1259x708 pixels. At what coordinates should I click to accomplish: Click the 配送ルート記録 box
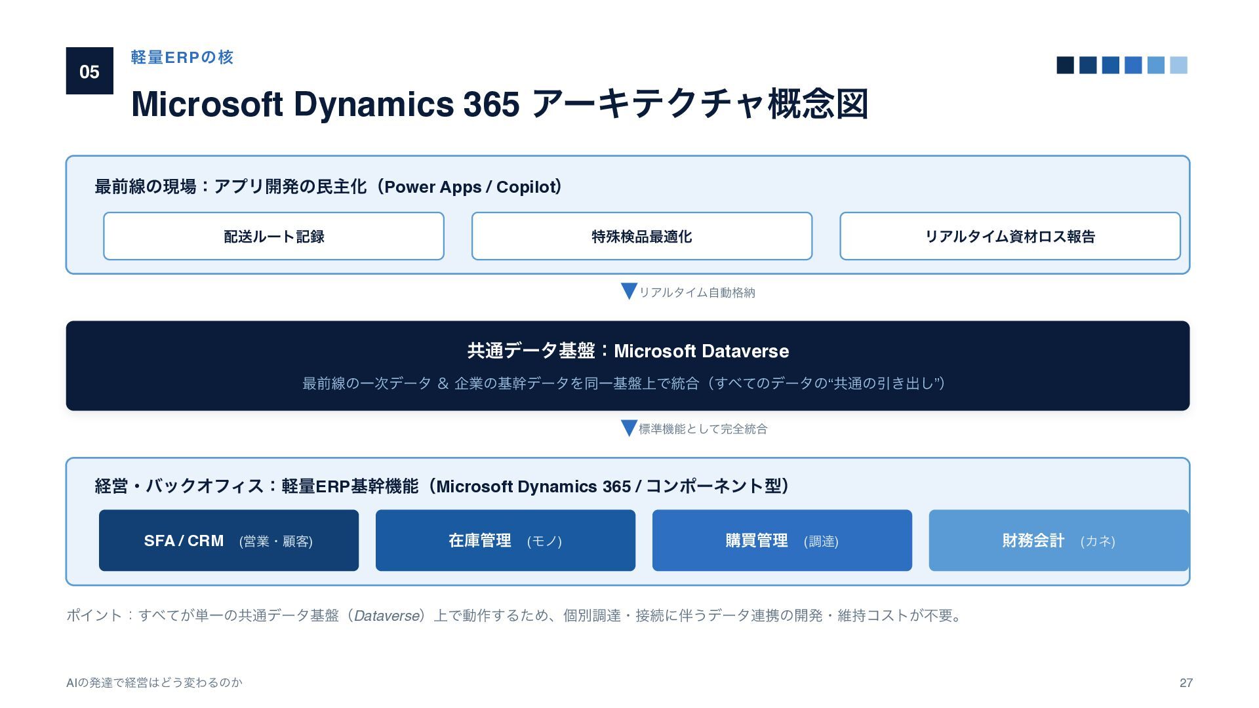273,236
